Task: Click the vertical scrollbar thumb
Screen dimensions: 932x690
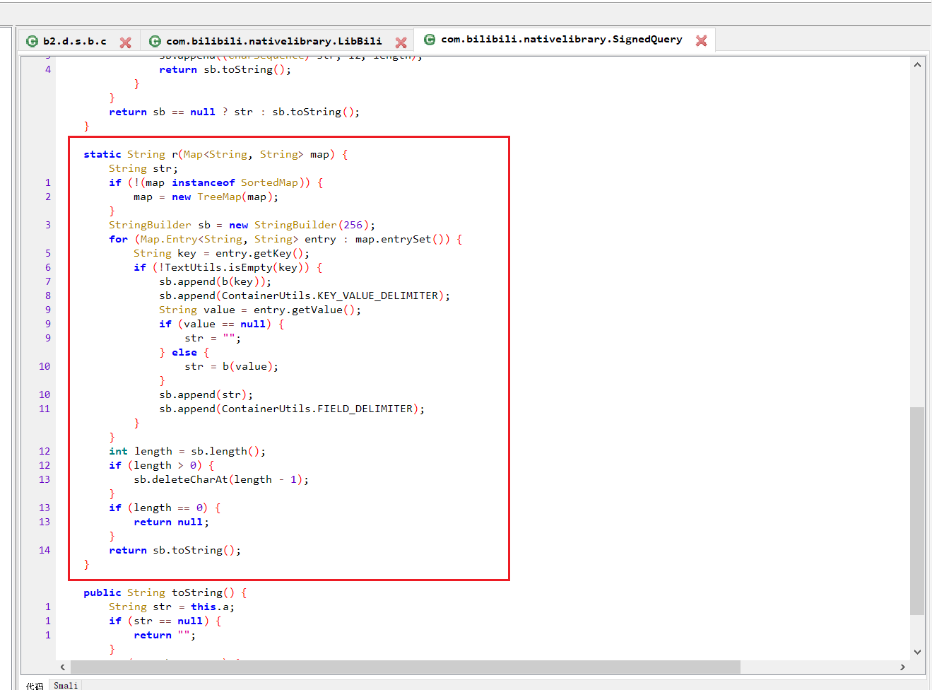Action: pos(917,510)
